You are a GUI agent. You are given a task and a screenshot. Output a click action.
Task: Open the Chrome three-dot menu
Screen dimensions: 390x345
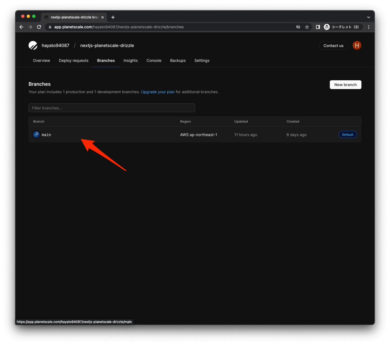pyautogui.click(x=369, y=27)
